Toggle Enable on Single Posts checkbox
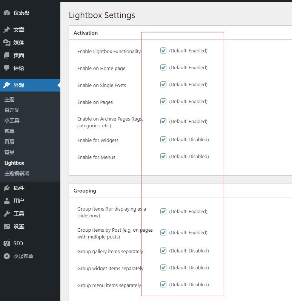The image size is (292, 301). tap(163, 84)
